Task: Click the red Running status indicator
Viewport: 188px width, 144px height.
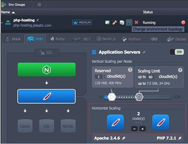Action: click(183, 22)
